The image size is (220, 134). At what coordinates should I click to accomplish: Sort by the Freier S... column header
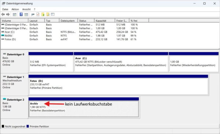122,21
